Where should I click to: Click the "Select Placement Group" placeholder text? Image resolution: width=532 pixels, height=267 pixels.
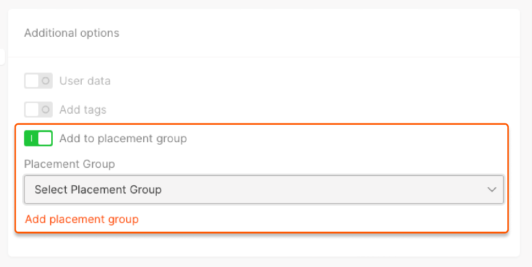click(x=98, y=190)
